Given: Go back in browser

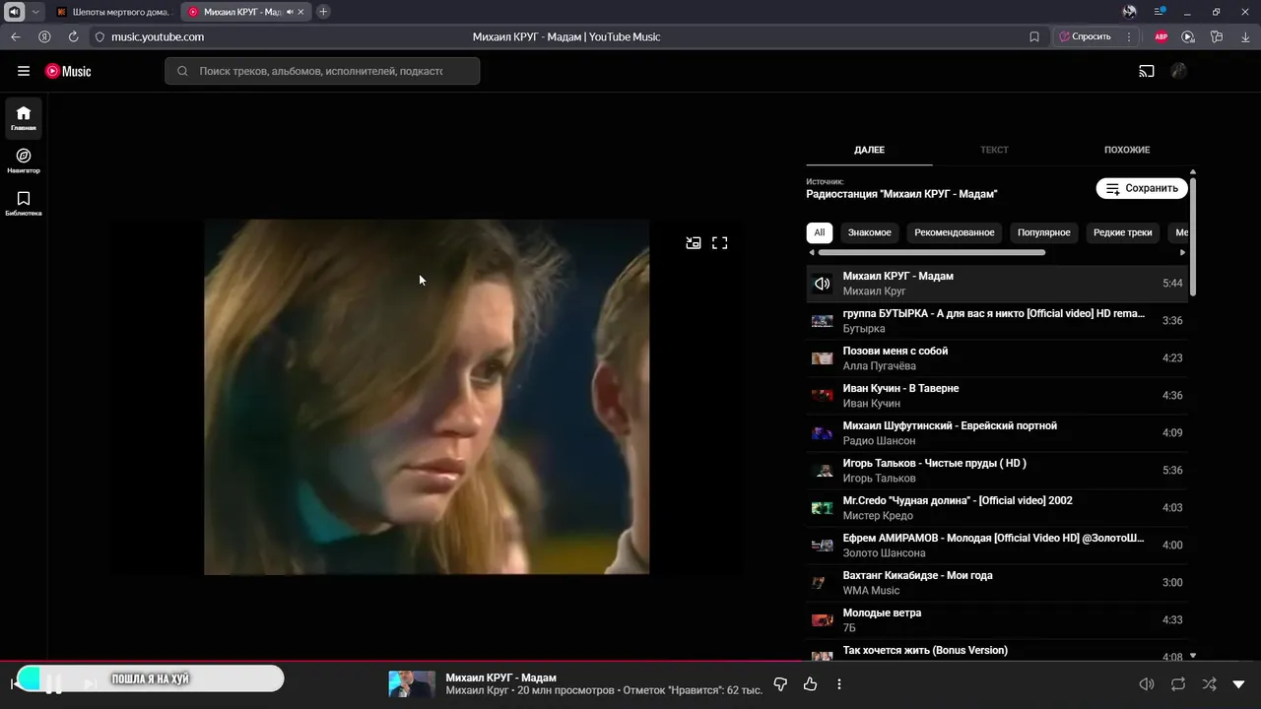Looking at the screenshot, I should tap(15, 36).
